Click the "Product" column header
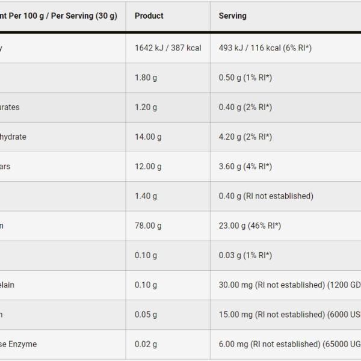Image resolution: width=361 pixels, height=361 pixels. coord(149,16)
